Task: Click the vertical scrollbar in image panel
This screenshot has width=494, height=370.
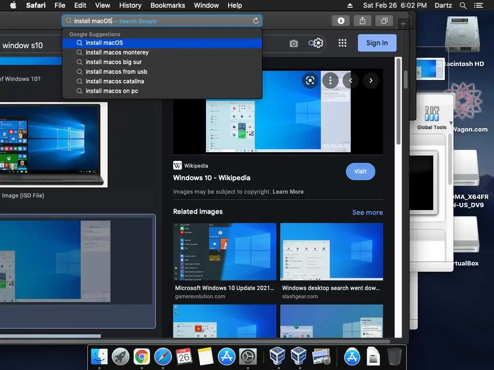Action: point(398,101)
